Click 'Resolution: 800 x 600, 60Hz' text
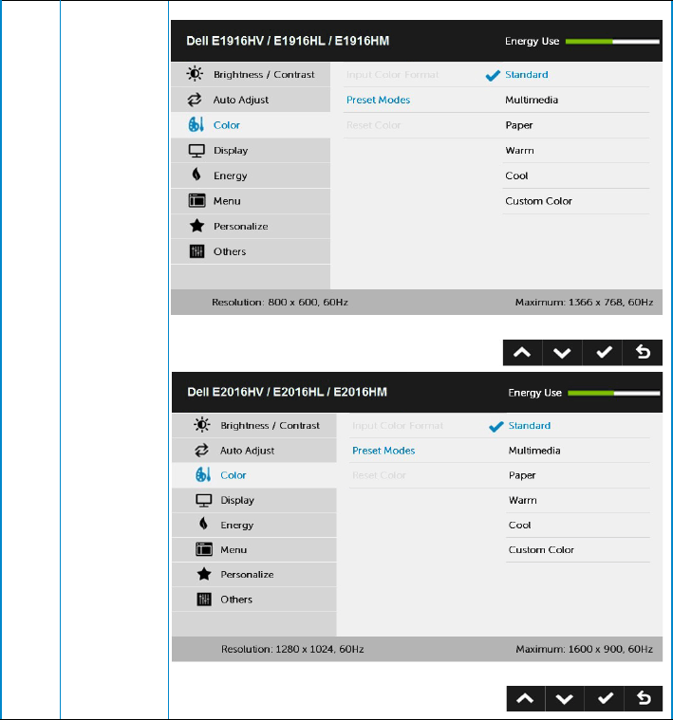Viewport: 673px width, 720px height. [280, 303]
